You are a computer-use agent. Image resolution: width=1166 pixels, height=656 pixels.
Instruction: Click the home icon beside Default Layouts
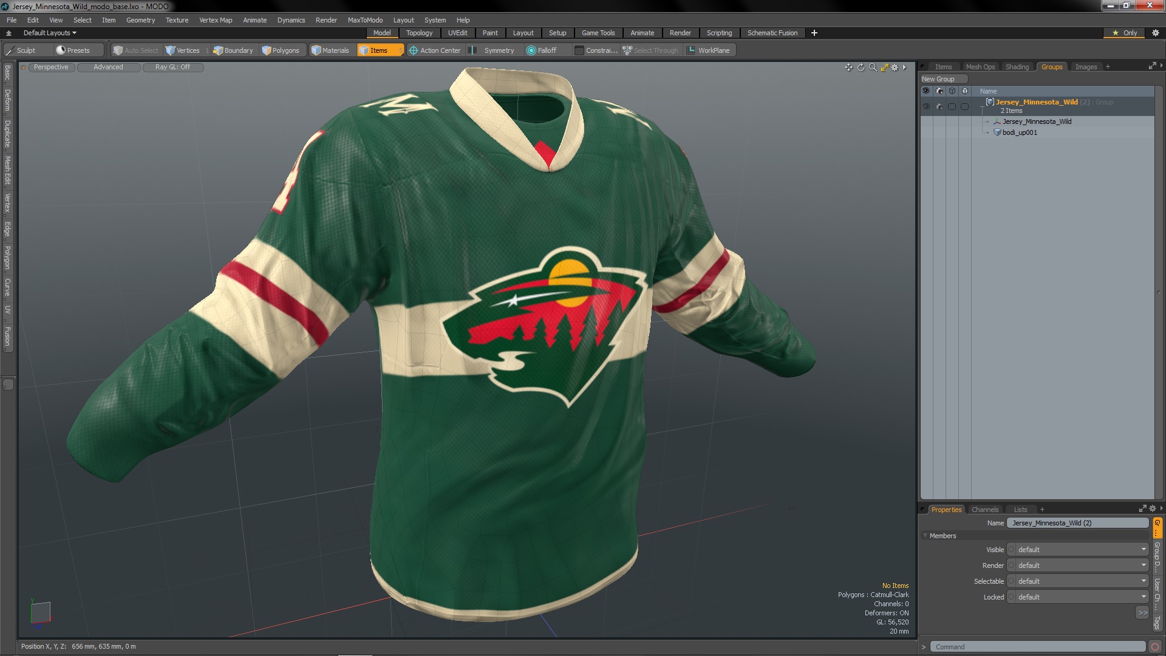coord(9,33)
